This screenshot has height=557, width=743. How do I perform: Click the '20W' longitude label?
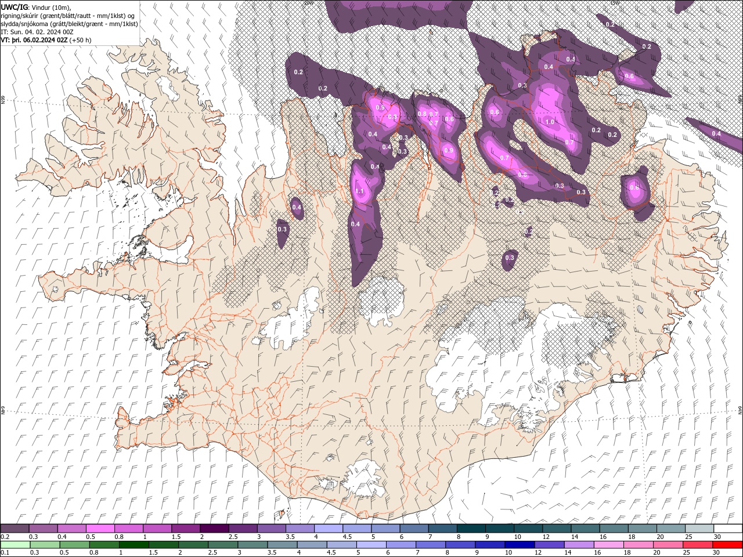308,2
